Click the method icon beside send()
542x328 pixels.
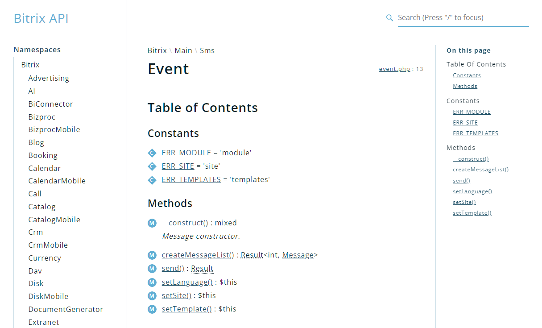point(152,269)
